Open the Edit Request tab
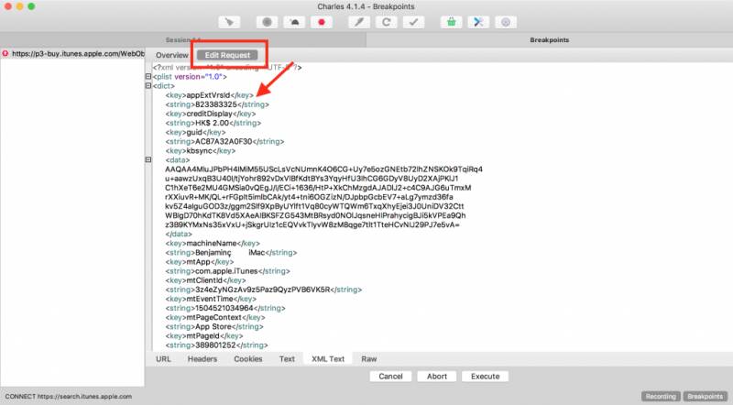Screen dimensions: 733x405 (227, 55)
